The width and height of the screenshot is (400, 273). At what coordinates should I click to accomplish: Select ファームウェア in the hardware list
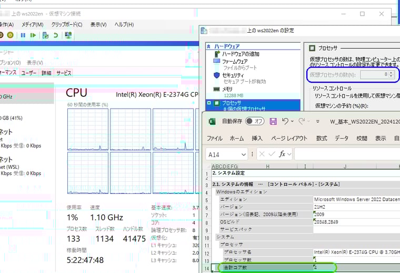235,62
